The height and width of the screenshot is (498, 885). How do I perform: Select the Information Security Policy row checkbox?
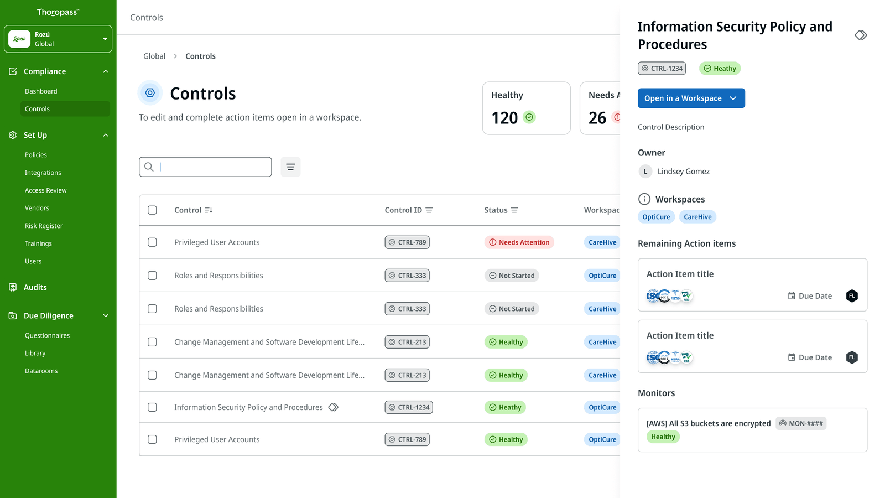tap(153, 407)
